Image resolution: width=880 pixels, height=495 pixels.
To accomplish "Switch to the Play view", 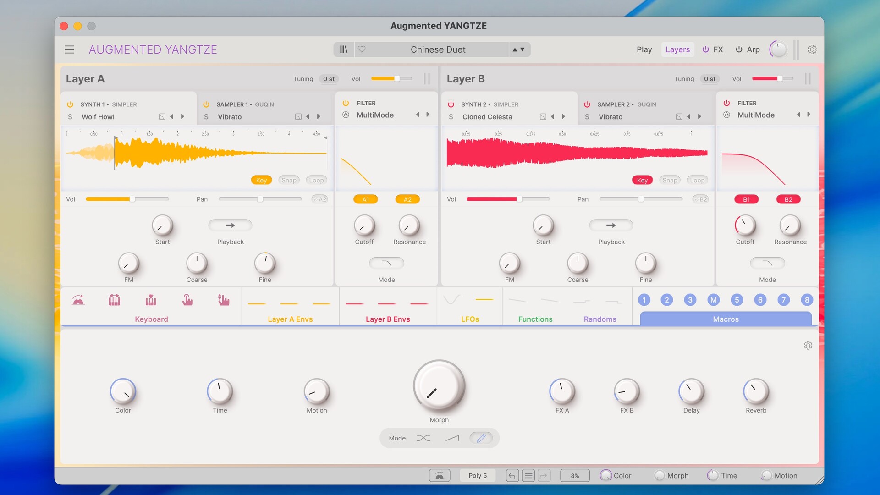I will tap(644, 49).
